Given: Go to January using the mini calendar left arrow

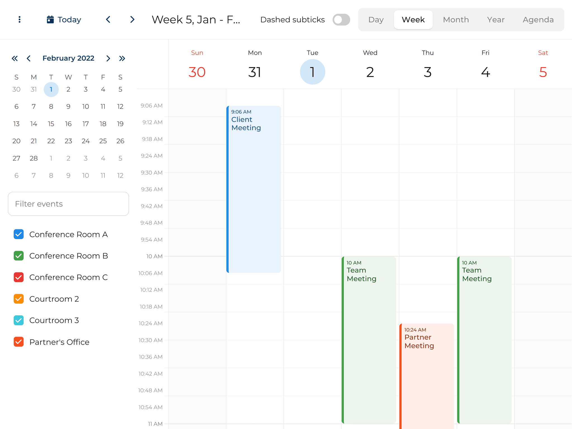Looking at the screenshot, I should (29, 58).
